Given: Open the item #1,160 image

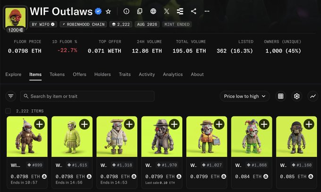Looking at the screenshot, I should pyautogui.click(x=296, y=136).
